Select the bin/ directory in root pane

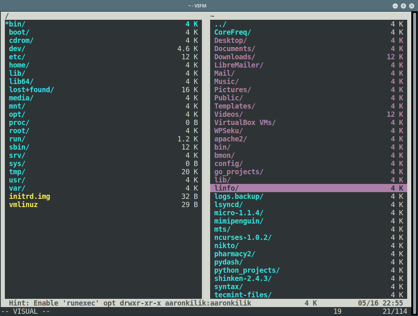(x=103, y=24)
